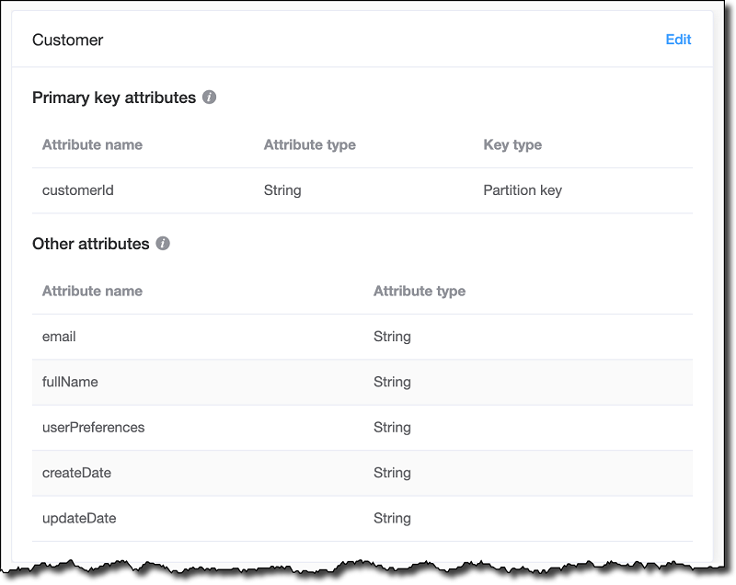The height and width of the screenshot is (585, 736).
Task: Click the Customer table title
Action: pos(68,40)
